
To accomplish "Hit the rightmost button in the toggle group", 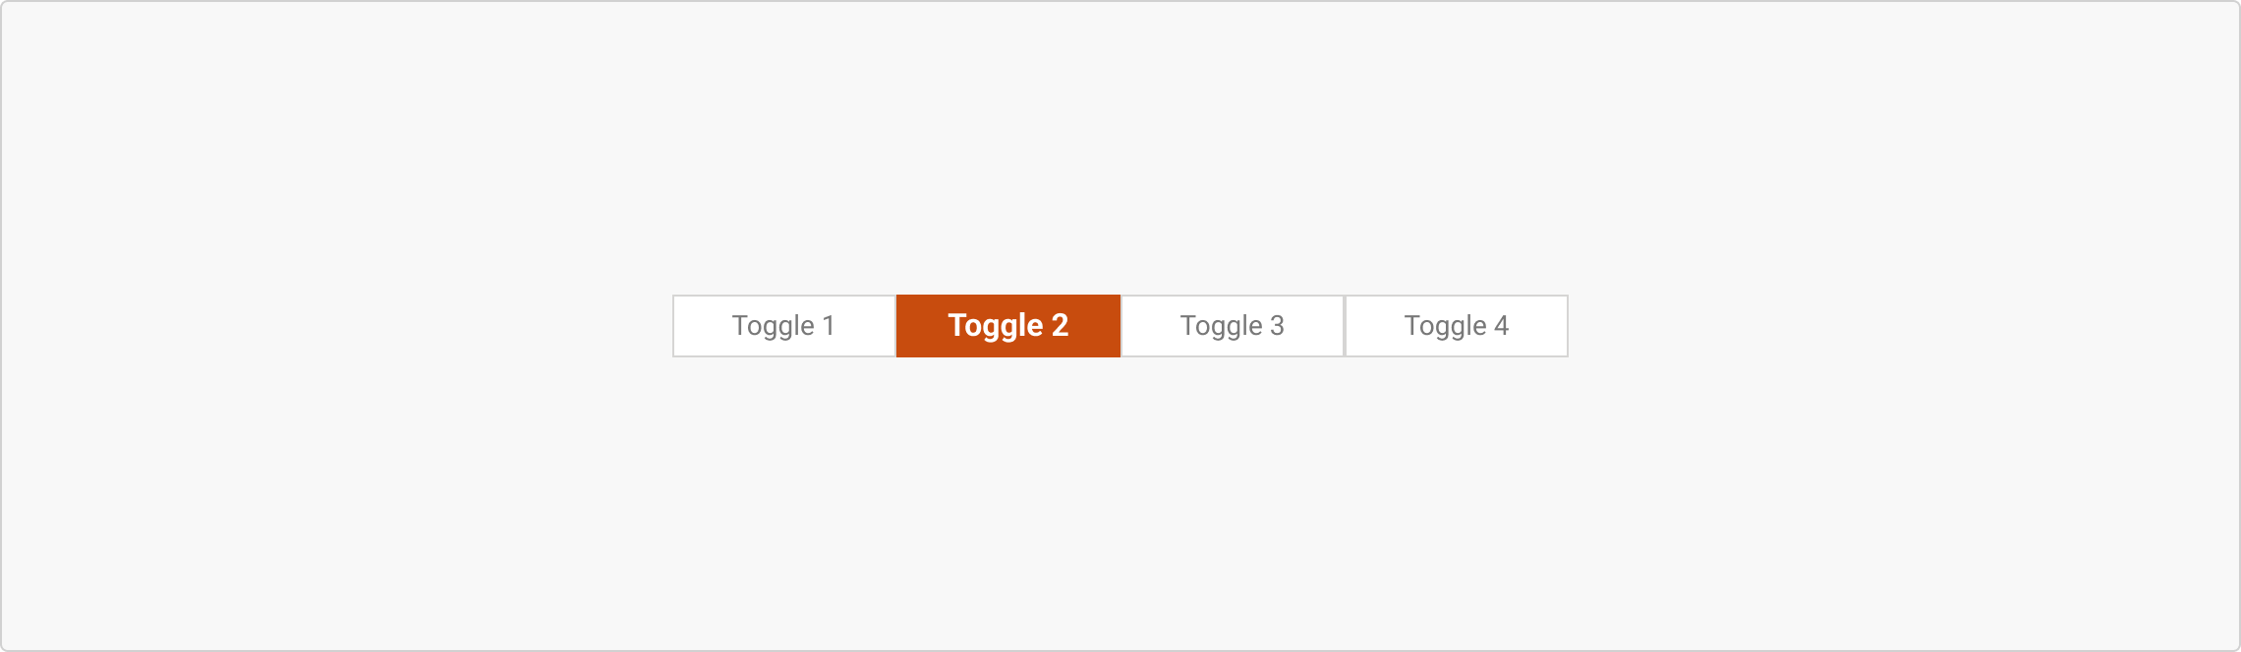I will (1457, 326).
